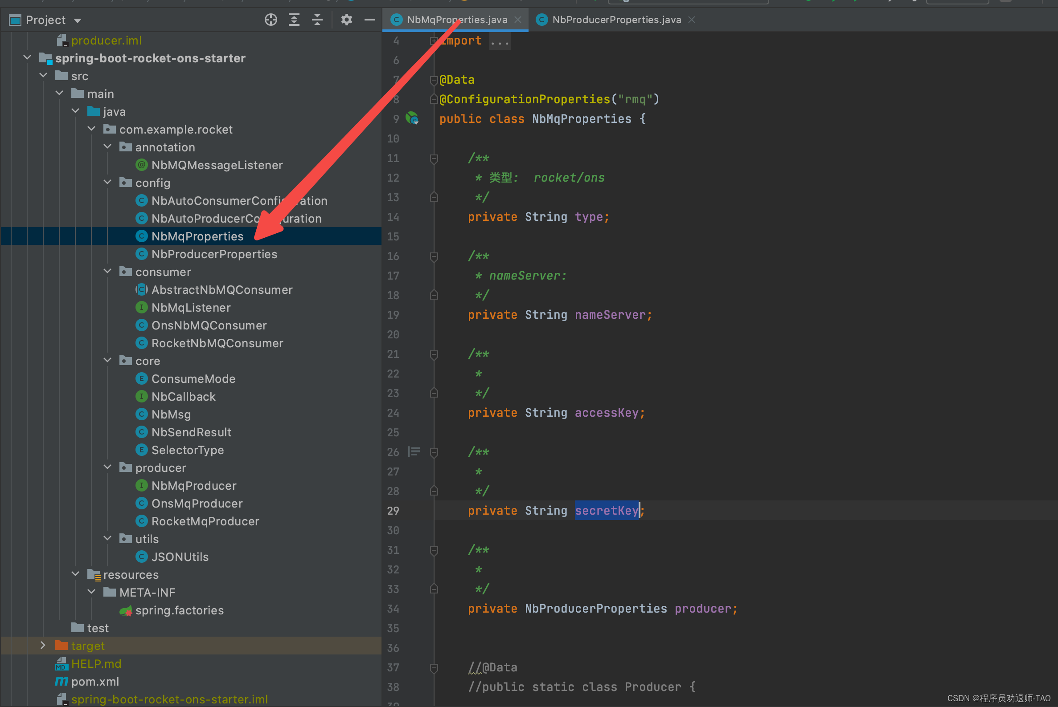The width and height of the screenshot is (1058, 707).
Task: Collapse the utils package
Action: (x=107, y=539)
